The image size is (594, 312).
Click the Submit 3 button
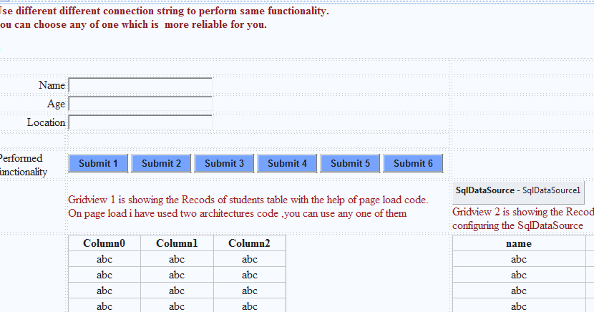(224, 164)
